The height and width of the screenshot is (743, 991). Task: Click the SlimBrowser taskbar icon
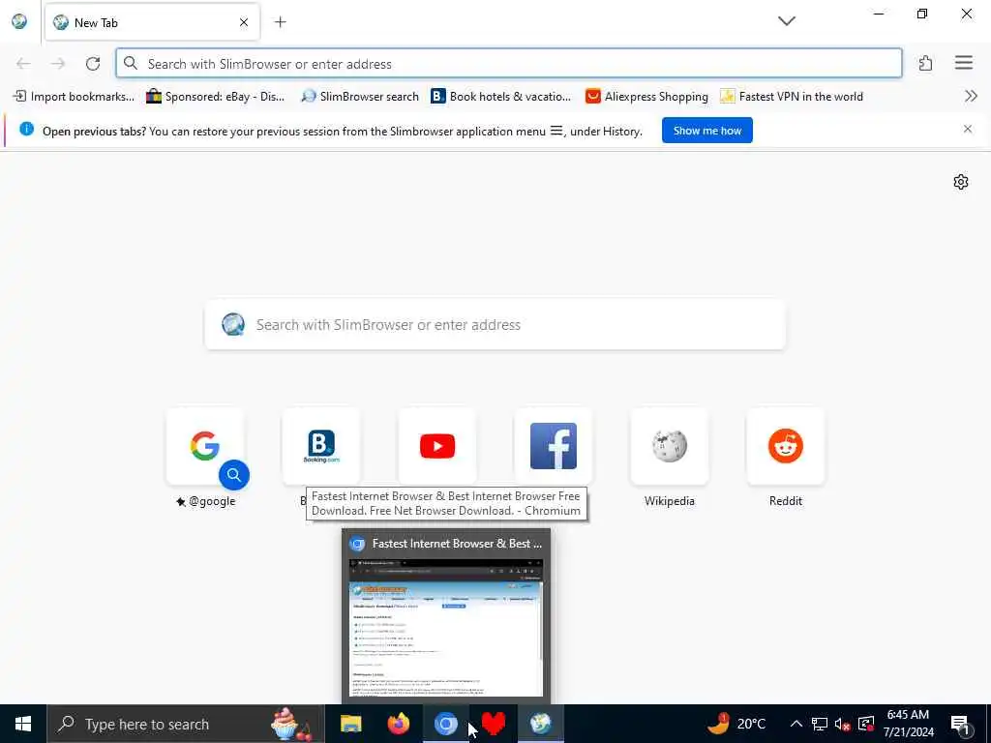[x=541, y=724]
